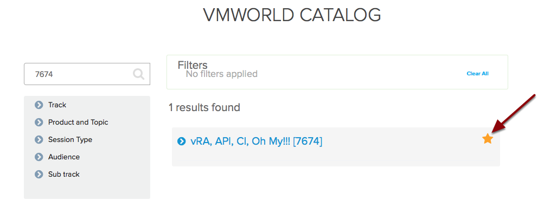Screen dimensions: 557x213
Task: Click the No filters applied text
Action: 222,74
